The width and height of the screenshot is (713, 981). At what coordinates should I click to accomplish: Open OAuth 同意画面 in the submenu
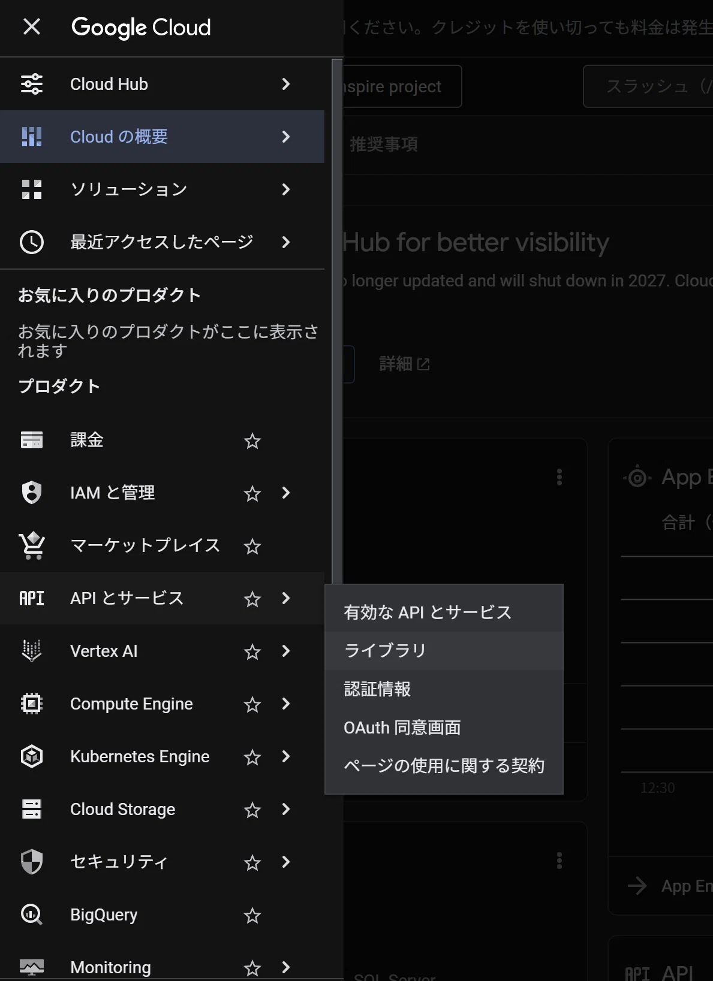click(444, 728)
